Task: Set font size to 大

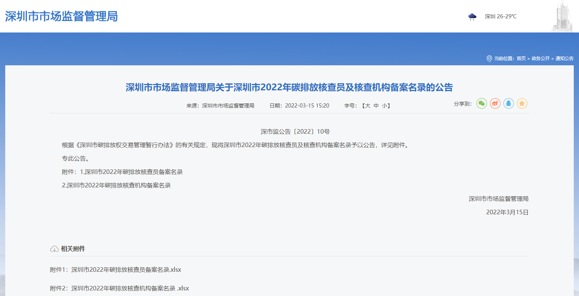Action: tap(368, 106)
